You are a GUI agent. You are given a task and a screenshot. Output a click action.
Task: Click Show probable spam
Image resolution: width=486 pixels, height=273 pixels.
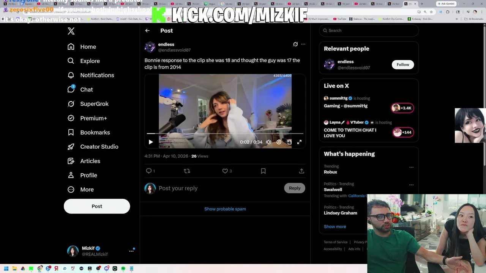point(225,209)
